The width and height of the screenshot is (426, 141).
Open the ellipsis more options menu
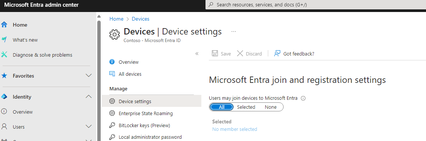pyautogui.click(x=234, y=31)
